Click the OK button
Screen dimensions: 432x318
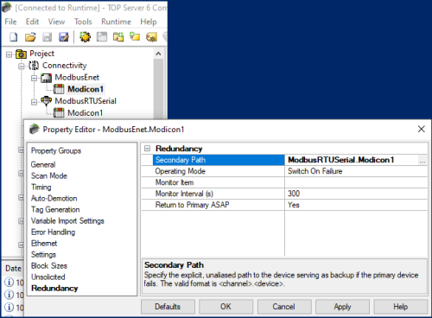[226, 307]
